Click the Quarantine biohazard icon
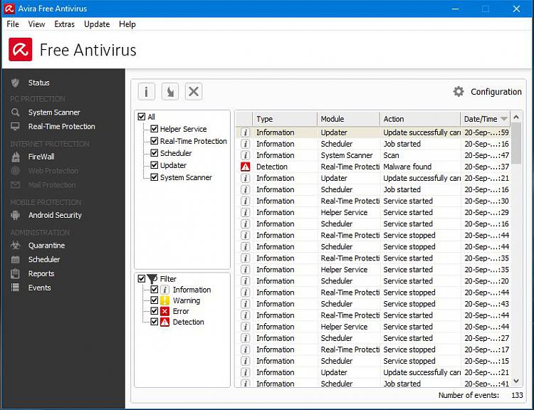The image size is (534, 410). pyautogui.click(x=15, y=245)
